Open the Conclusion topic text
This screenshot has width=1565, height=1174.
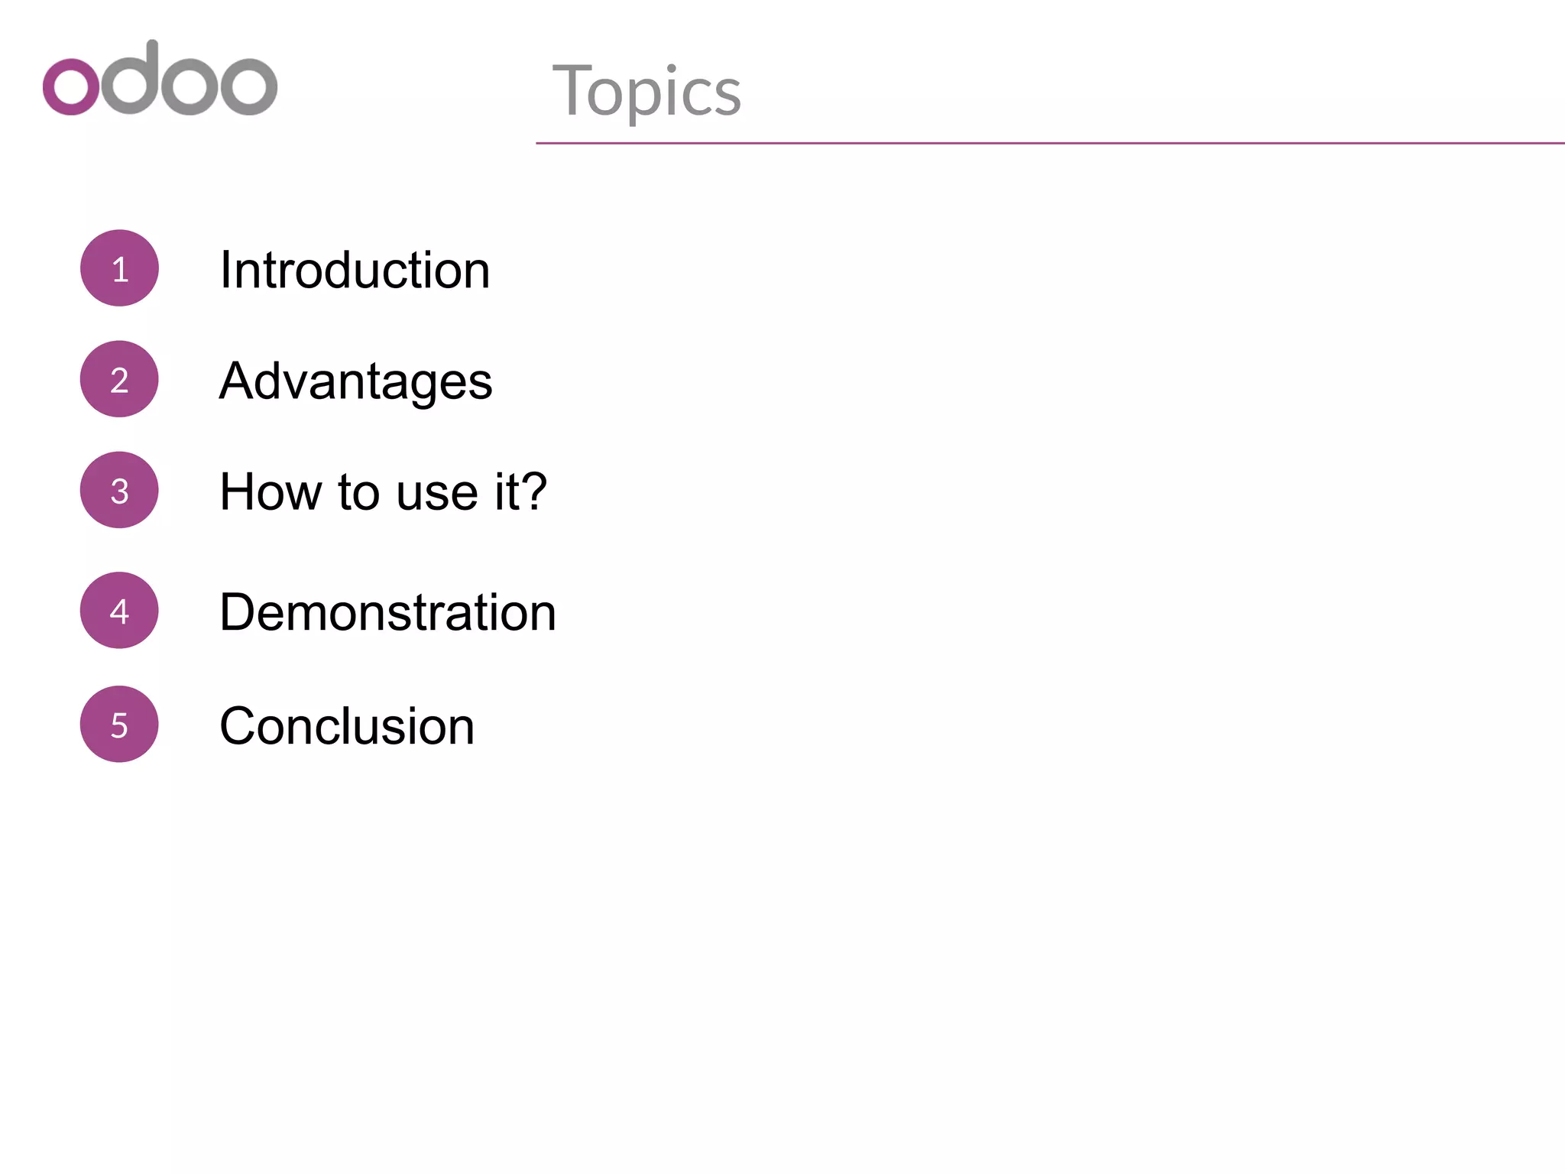(x=347, y=725)
